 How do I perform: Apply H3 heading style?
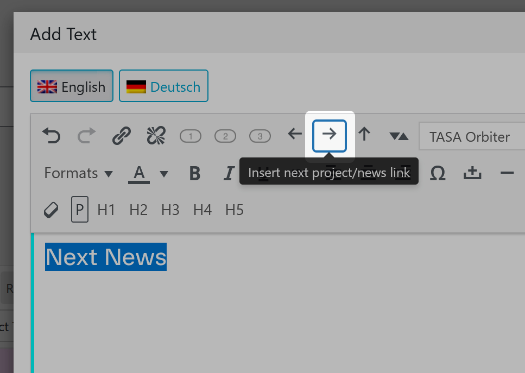click(170, 210)
